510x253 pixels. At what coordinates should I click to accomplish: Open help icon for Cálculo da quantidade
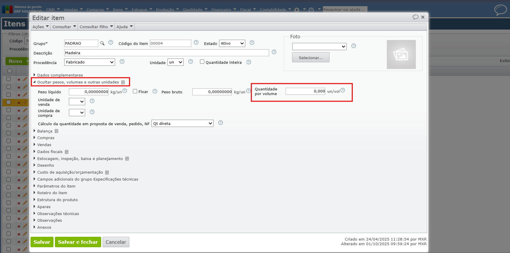tap(221, 123)
